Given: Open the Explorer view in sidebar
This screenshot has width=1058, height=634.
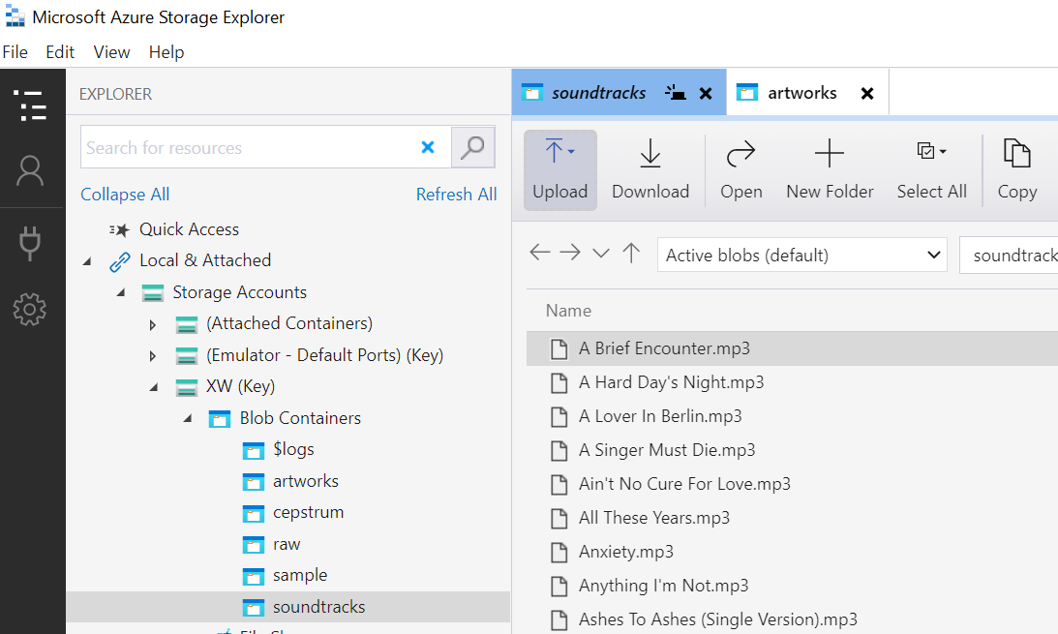Looking at the screenshot, I should (30, 106).
